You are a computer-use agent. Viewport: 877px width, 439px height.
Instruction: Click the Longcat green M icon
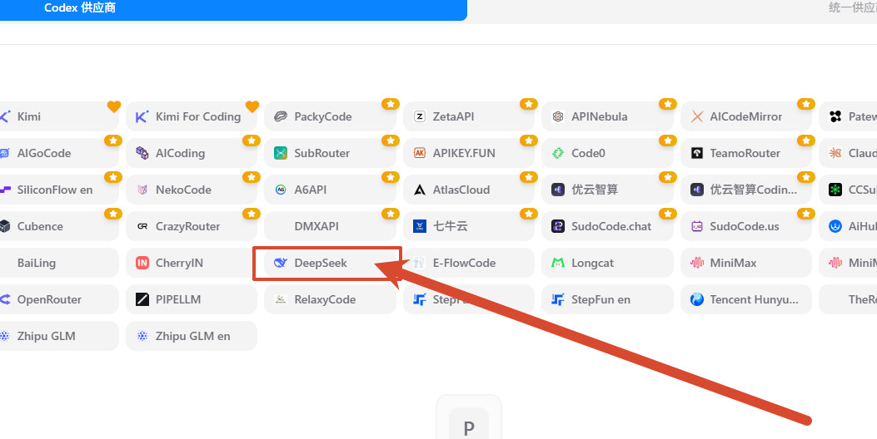click(558, 263)
